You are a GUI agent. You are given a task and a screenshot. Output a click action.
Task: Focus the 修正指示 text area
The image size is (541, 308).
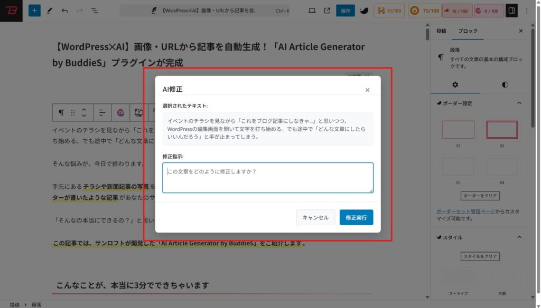(268, 178)
